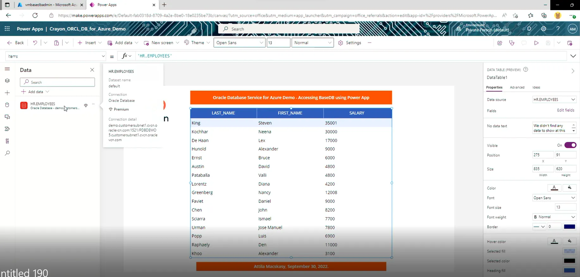Image resolution: width=580 pixels, height=277 pixels.
Task: Open the Insert plus icon in left rail
Action: tap(7, 93)
